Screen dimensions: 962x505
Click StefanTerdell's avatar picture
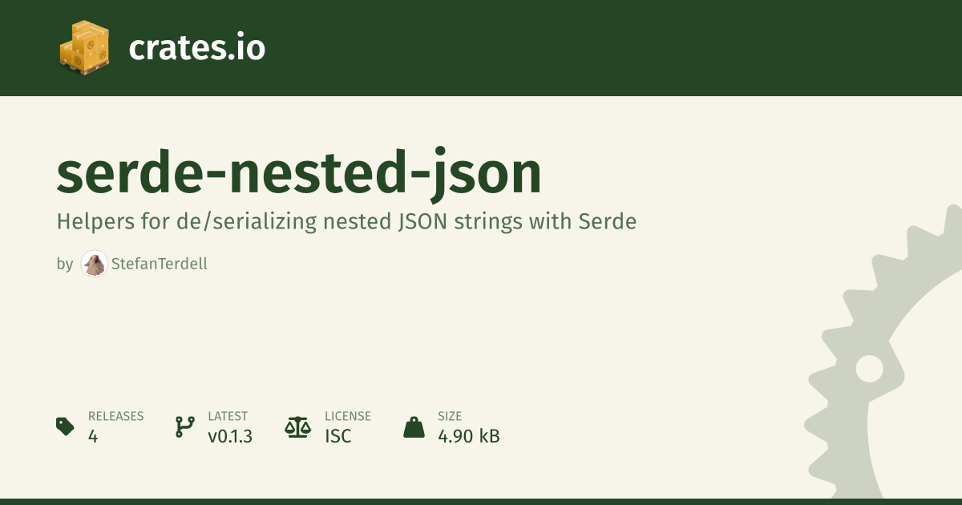95,264
